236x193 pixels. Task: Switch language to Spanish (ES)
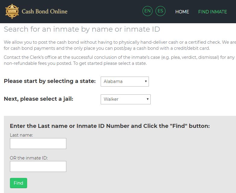[160, 11]
